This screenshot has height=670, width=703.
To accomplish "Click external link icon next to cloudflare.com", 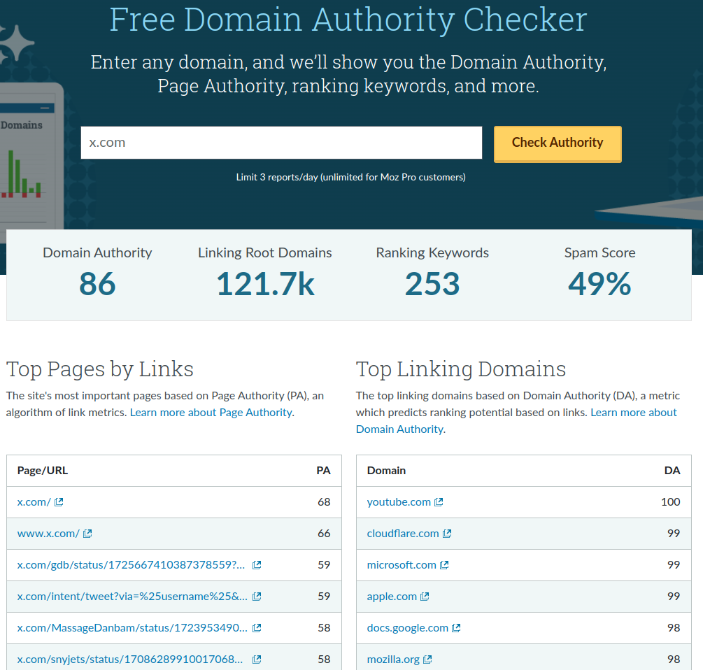I will (x=447, y=534).
